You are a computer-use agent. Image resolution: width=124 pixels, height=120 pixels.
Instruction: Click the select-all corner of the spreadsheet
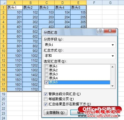coord(3,3)
